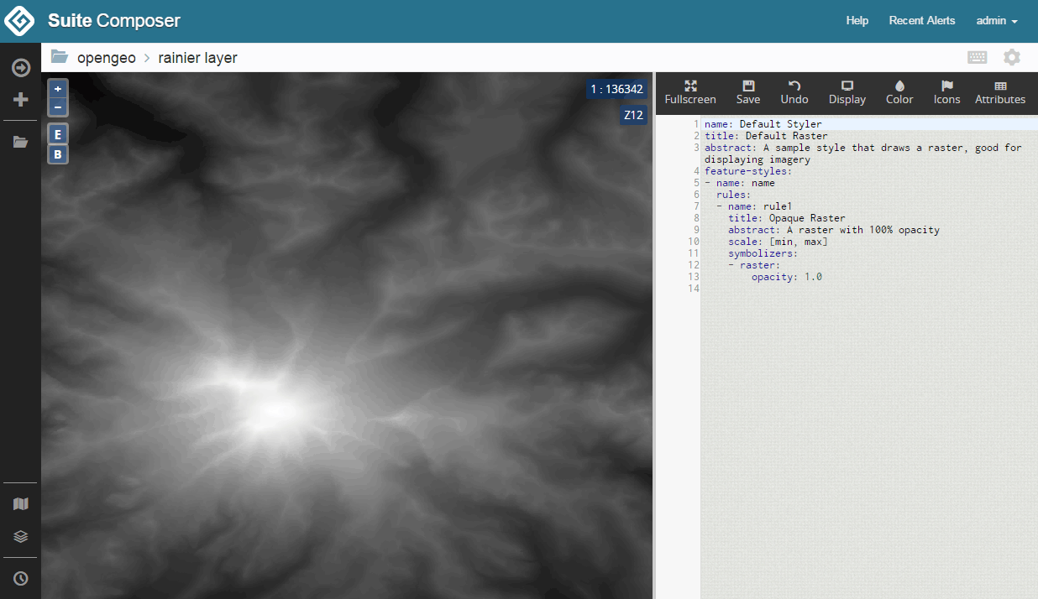Open the Display options menu

(x=847, y=92)
